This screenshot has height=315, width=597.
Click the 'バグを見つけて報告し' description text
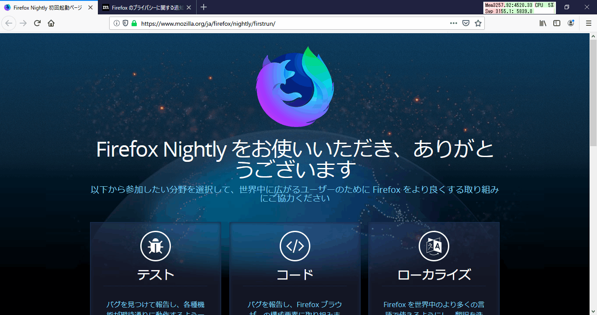(156, 309)
